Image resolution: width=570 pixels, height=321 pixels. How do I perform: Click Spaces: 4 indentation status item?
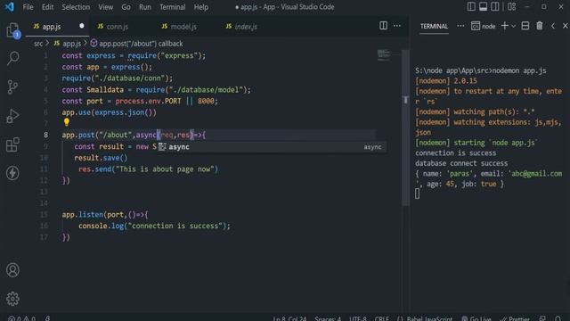[x=328, y=318]
